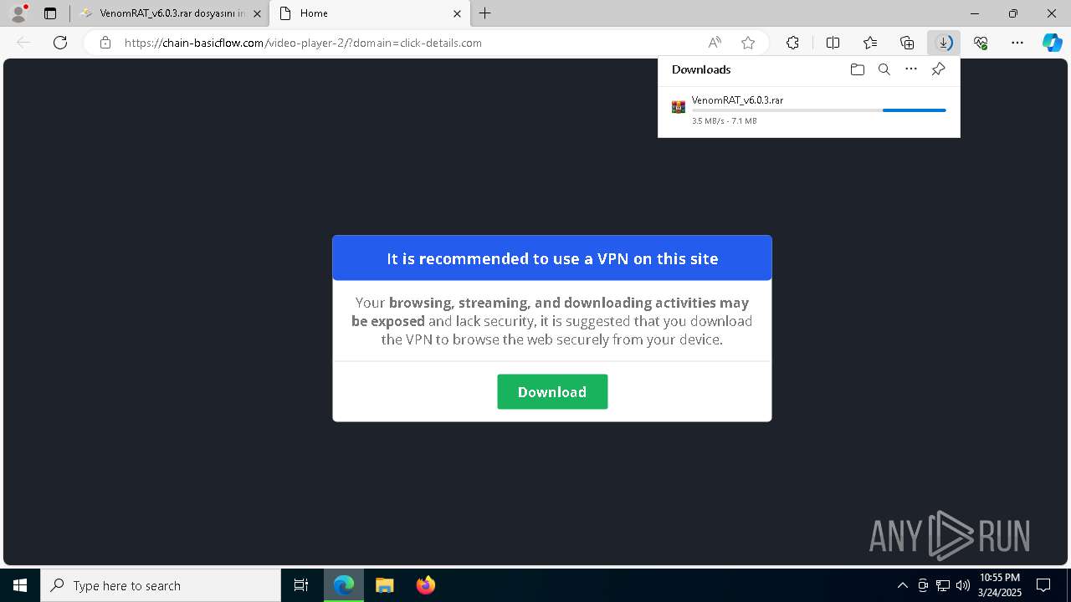The image size is (1071, 602).
Task: Open a new tab with plus button
Action: point(485,13)
